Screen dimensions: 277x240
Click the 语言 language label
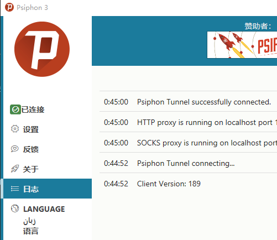[30, 231]
